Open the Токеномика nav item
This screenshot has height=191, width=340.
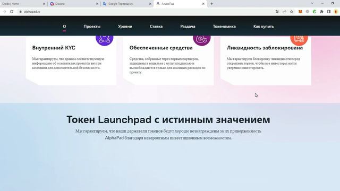point(224,27)
